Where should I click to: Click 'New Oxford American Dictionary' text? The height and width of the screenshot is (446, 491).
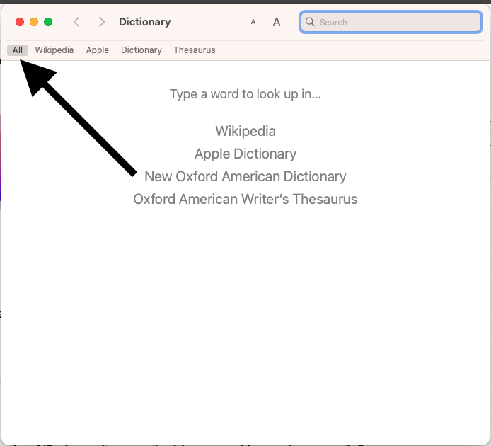coord(245,176)
